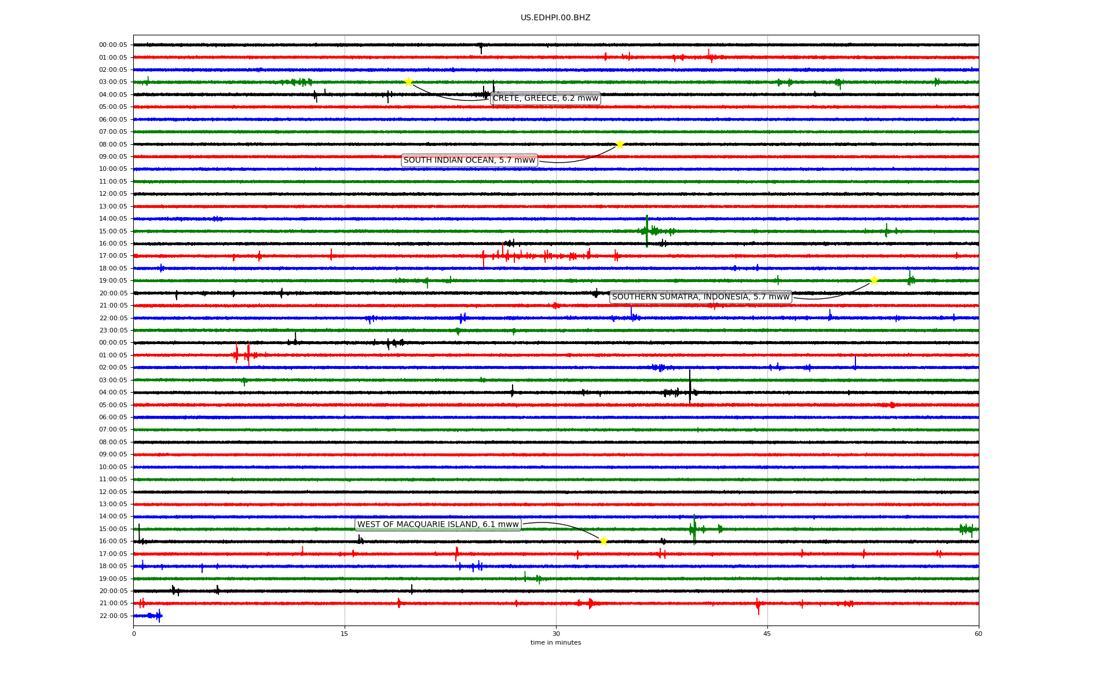Screen dimensions: 1112x695
Task: Click the x-axis tick label 0
Action: click(134, 634)
